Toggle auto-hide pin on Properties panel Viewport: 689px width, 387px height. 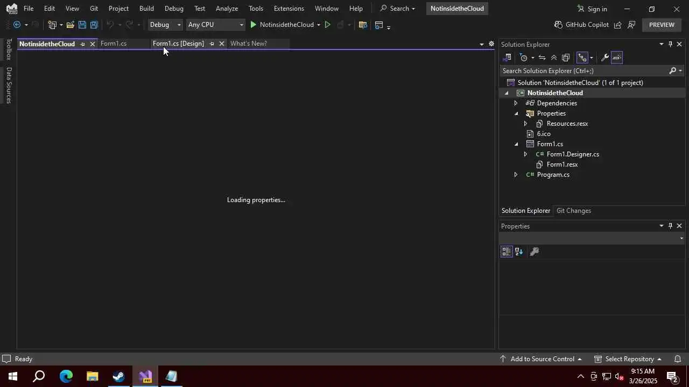point(670,226)
